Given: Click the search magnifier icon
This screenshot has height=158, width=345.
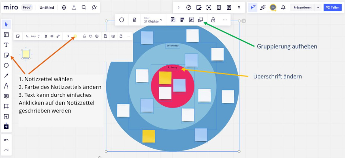Looking at the screenshot, I should (x=84, y=7).
